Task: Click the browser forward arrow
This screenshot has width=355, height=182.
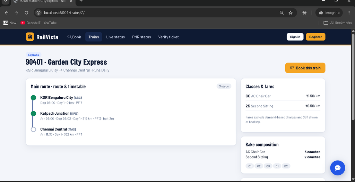Action: pyautogui.click(x=16, y=13)
